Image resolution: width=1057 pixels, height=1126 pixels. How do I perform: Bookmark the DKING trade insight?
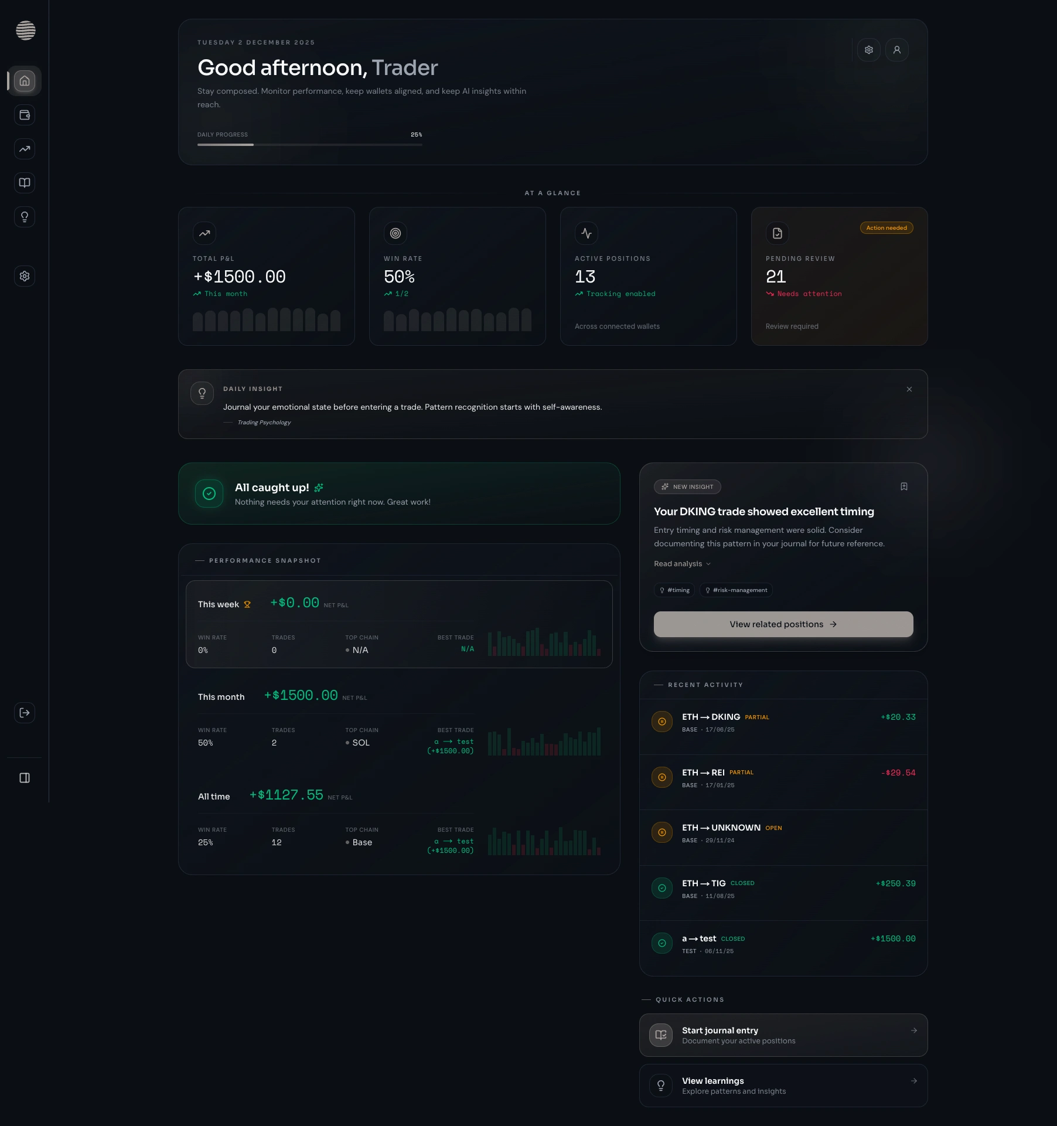[903, 487]
